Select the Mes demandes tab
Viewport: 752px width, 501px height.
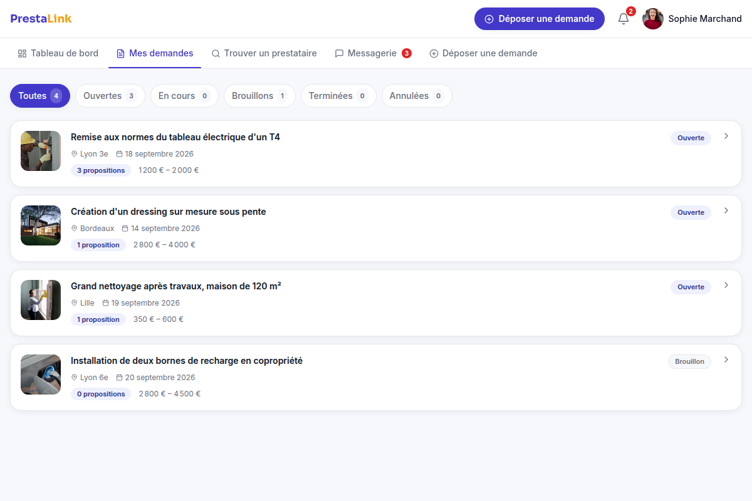(x=155, y=53)
